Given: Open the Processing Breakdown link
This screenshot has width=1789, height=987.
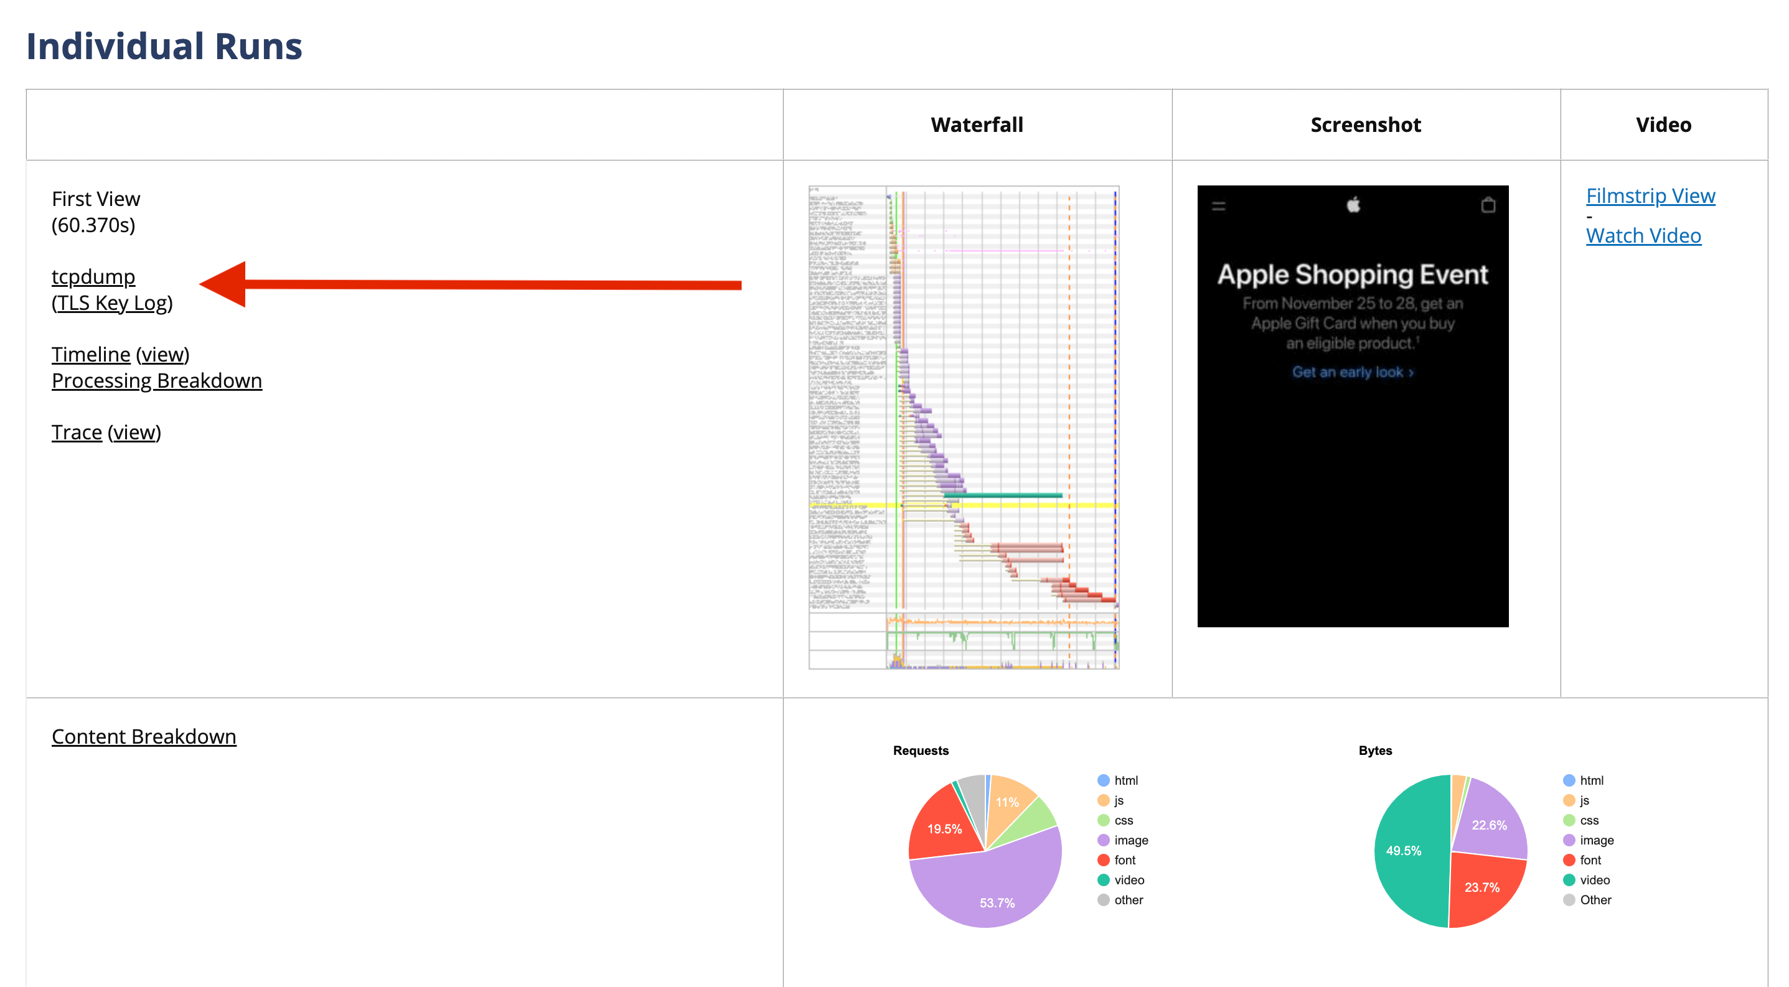Looking at the screenshot, I should (157, 380).
